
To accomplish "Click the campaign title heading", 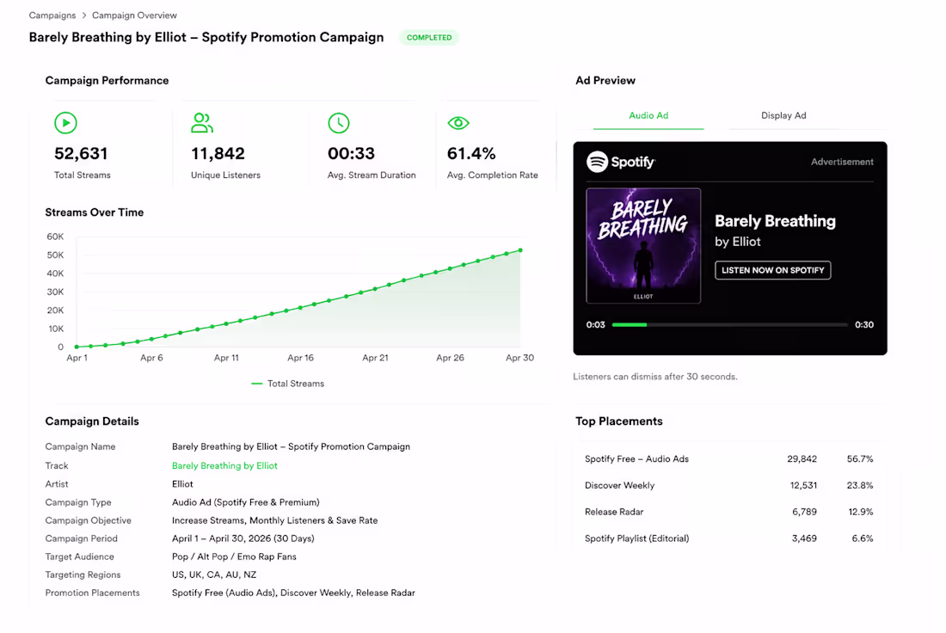I will click(206, 38).
